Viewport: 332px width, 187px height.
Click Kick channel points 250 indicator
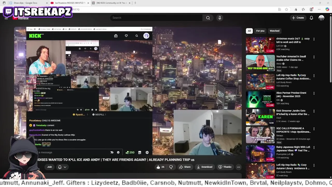coord(130,152)
